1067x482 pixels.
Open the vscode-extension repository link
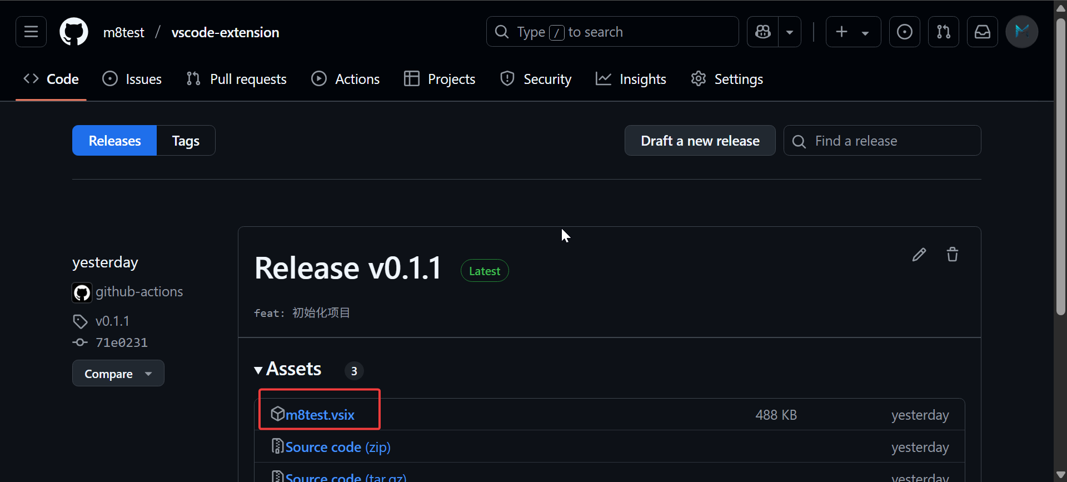(x=225, y=32)
